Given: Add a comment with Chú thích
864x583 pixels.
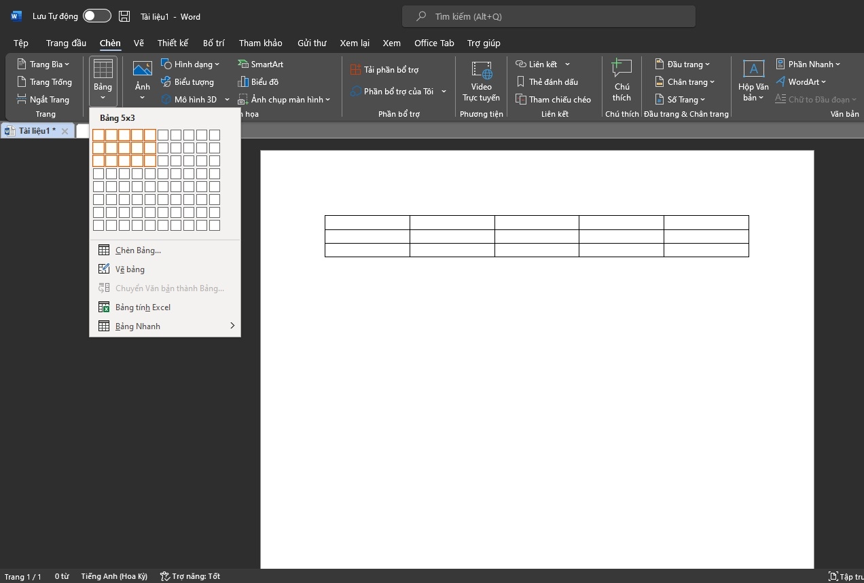Looking at the screenshot, I should coord(622,80).
